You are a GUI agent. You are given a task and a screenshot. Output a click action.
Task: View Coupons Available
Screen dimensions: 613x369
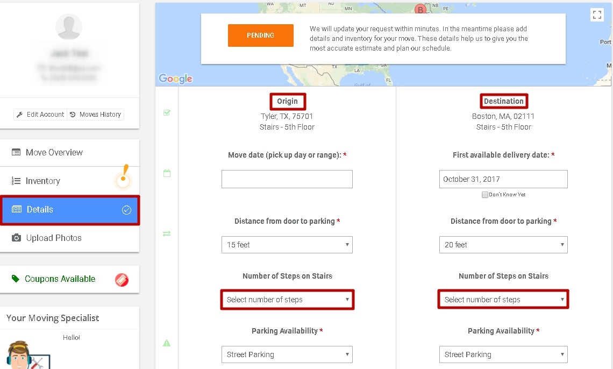pyautogui.click(x=69, y=279)
